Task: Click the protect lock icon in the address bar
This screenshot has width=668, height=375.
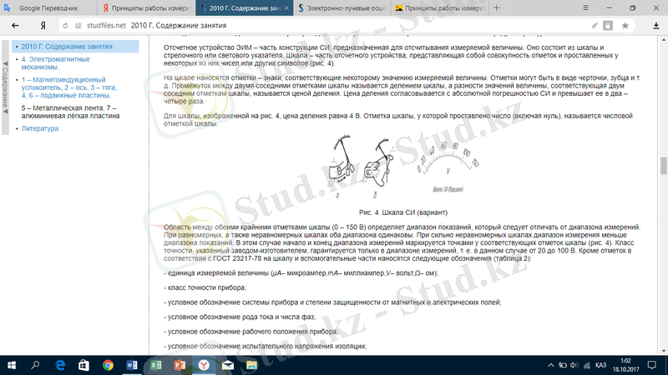Action: pos(608,26)
